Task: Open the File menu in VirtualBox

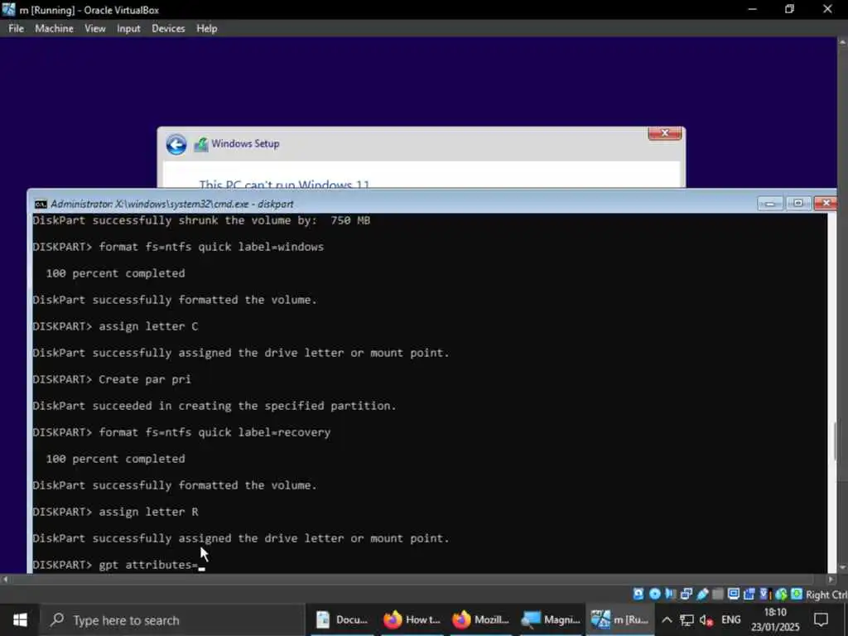Action: [16, 29]
